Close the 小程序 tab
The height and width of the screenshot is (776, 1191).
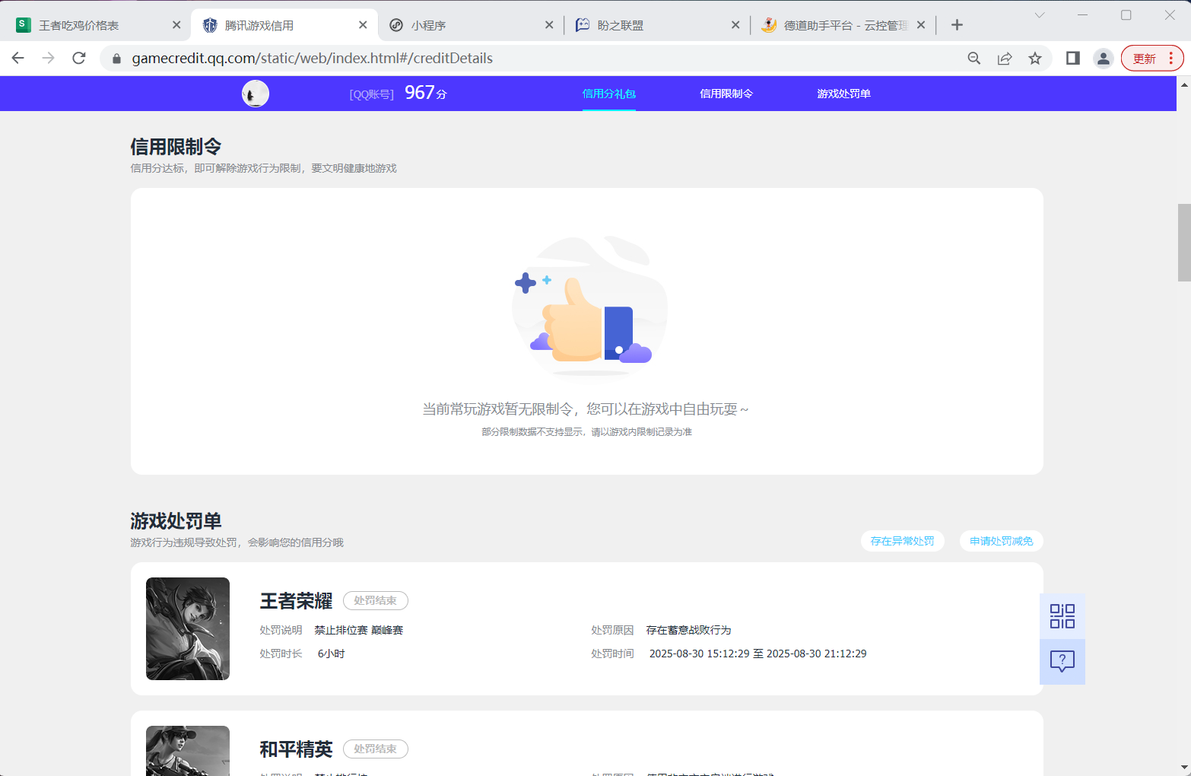point(549,25)
